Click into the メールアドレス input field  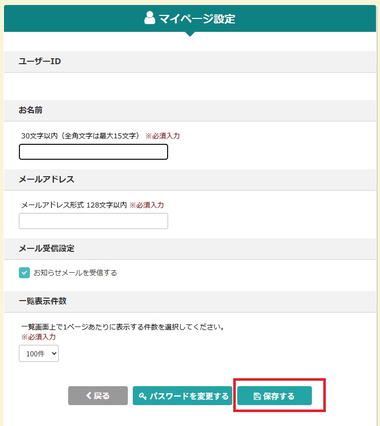pos(94,221)
